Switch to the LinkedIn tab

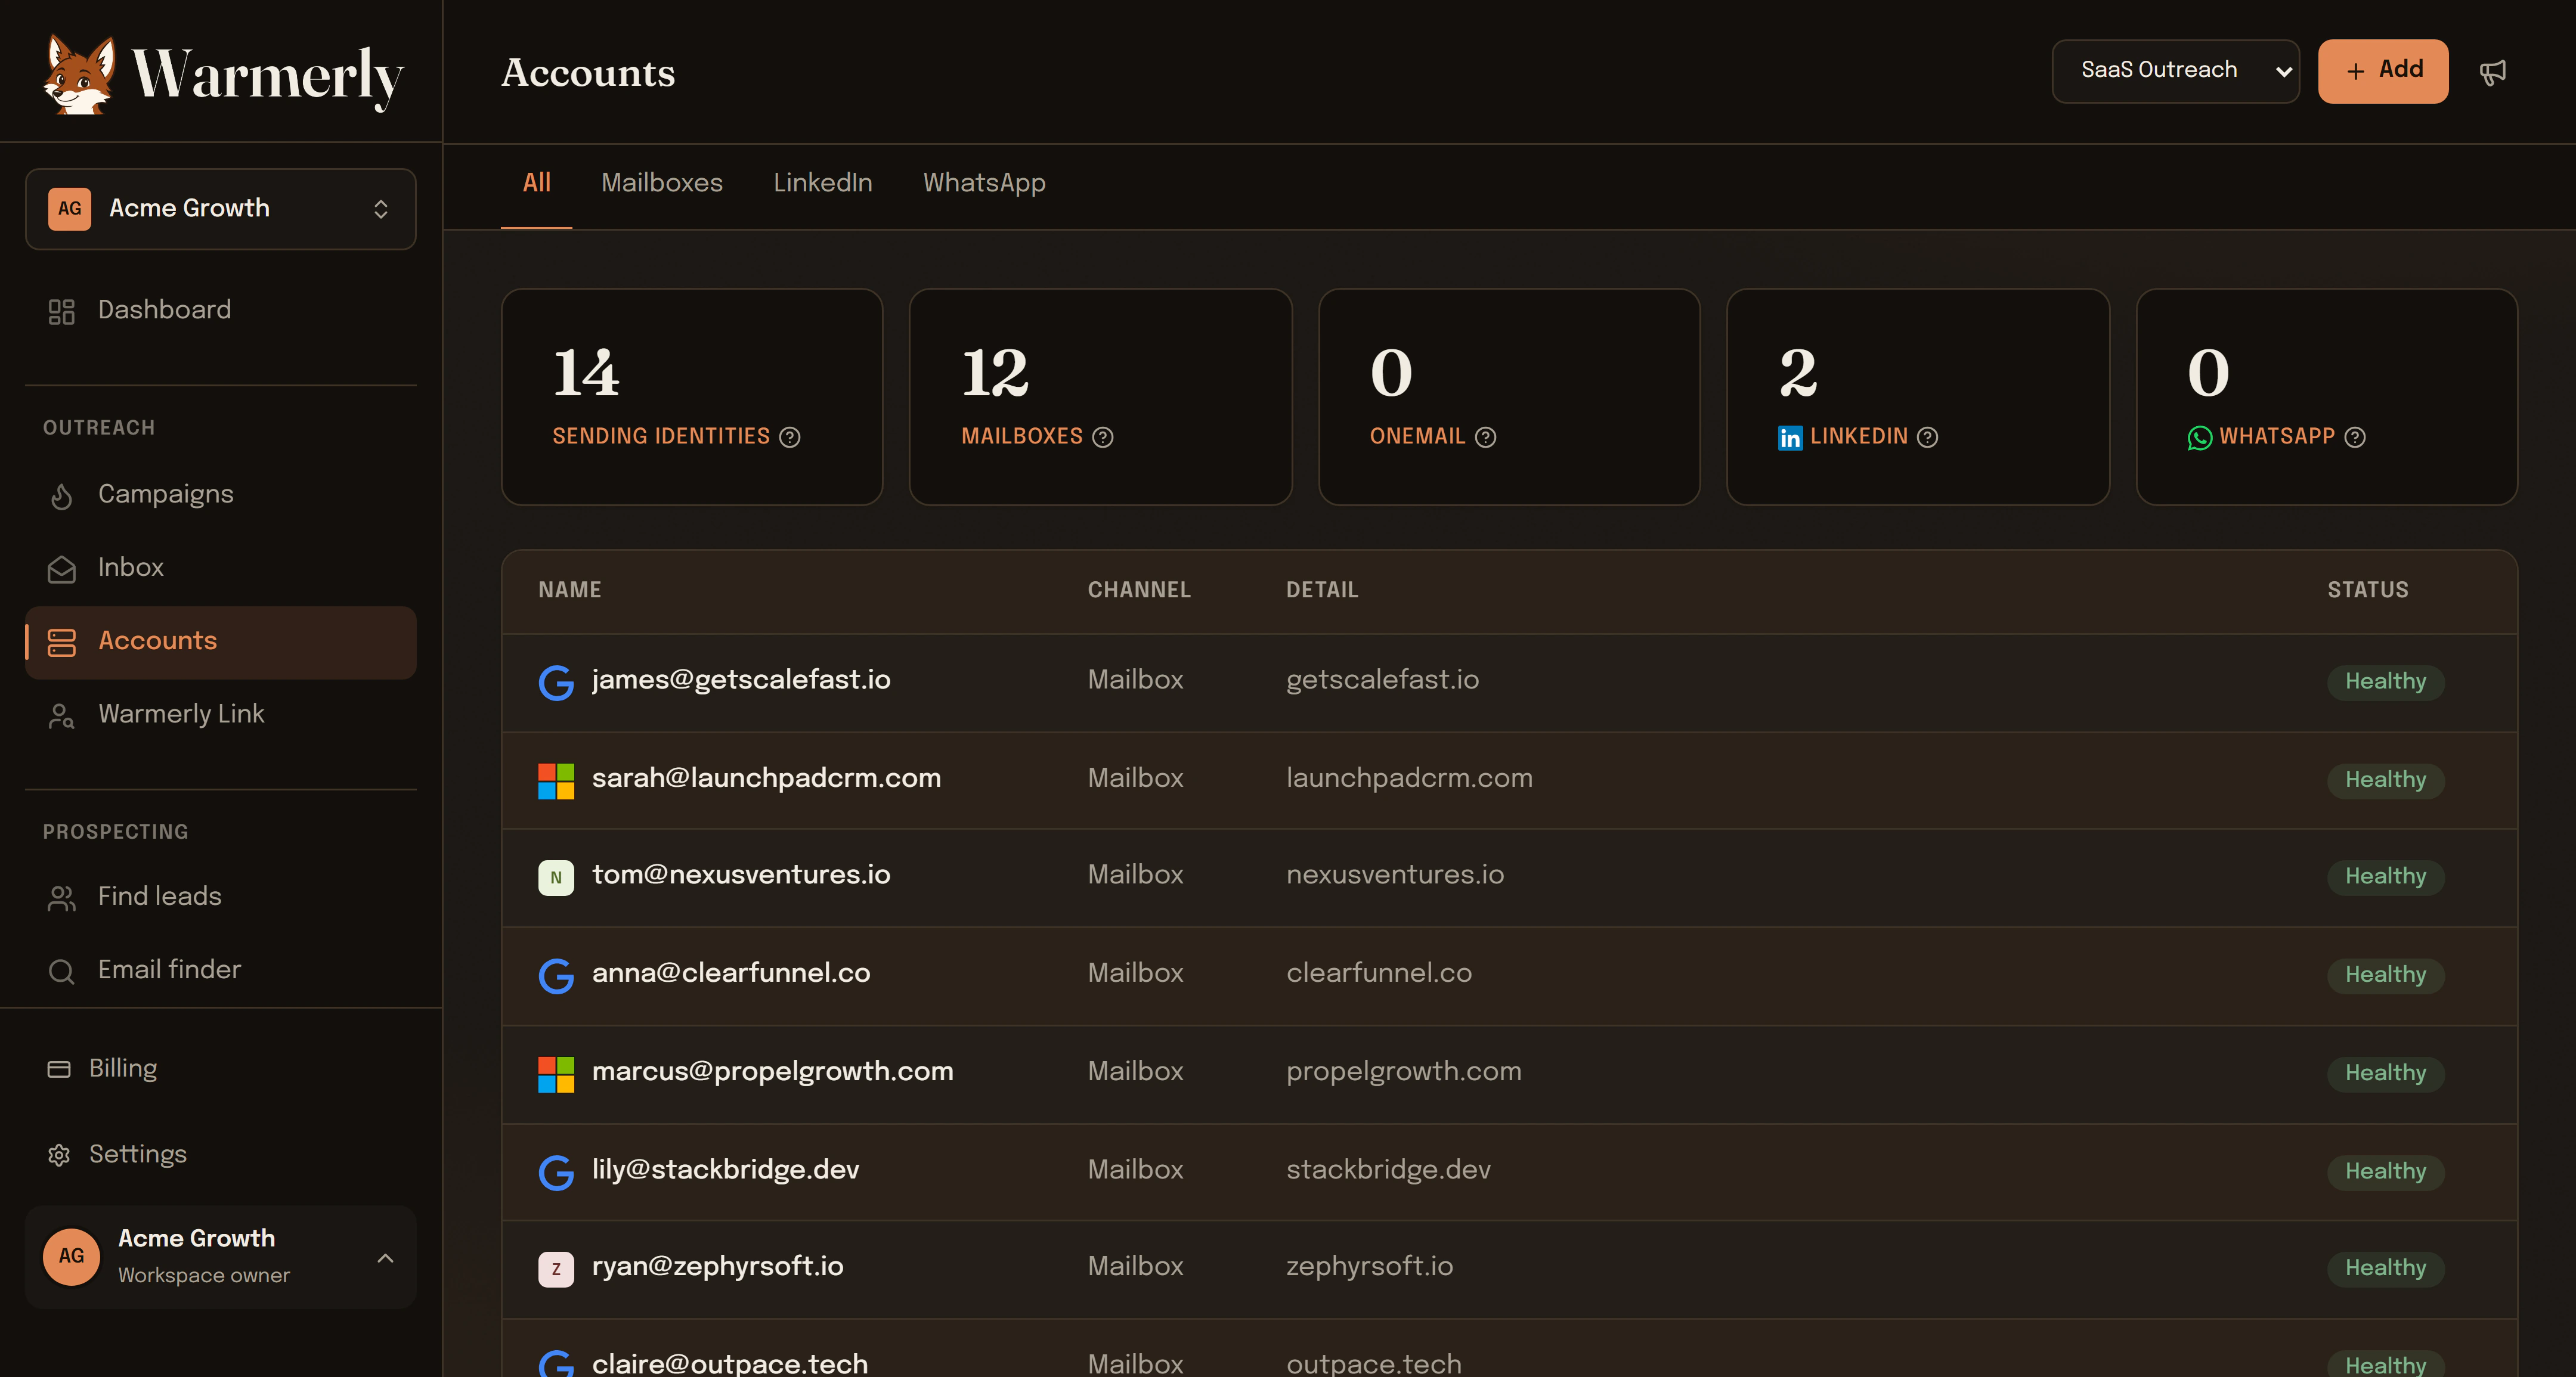(x=822, y=183)
